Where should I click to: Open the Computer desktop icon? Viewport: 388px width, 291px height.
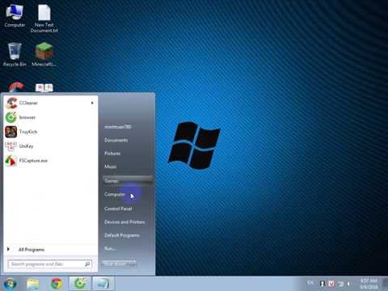tap(15, 15)
